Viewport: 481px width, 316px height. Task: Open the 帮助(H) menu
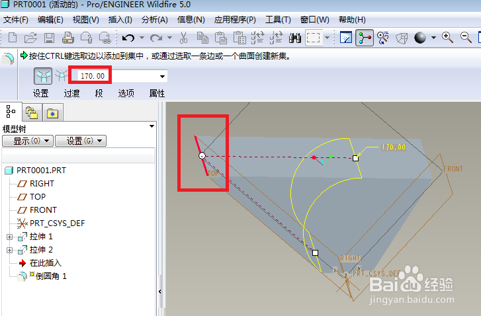[352, 20]
